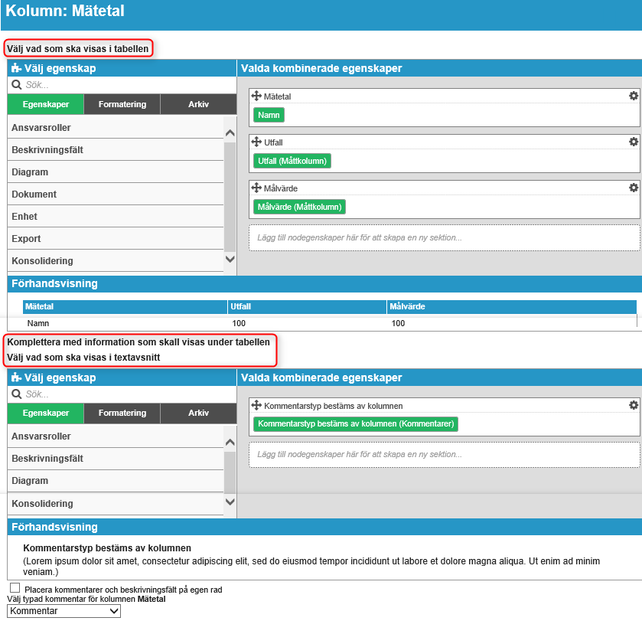The width and height of the screenshot is (642, 621).
Task: Click the Målvärde (Måttkolumn) green tag
Action: (299, 207)
